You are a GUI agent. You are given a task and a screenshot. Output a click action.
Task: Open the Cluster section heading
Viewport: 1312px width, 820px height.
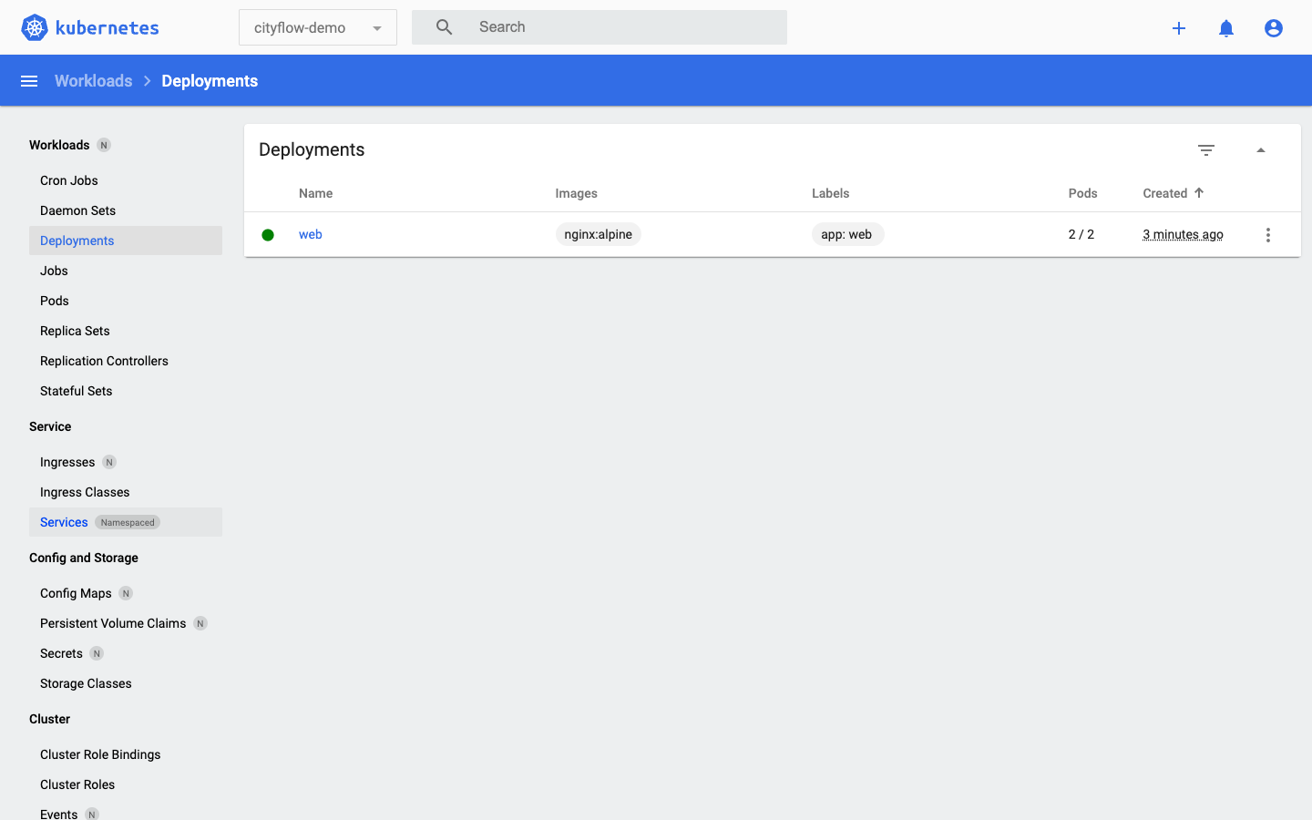coord(49,719)
